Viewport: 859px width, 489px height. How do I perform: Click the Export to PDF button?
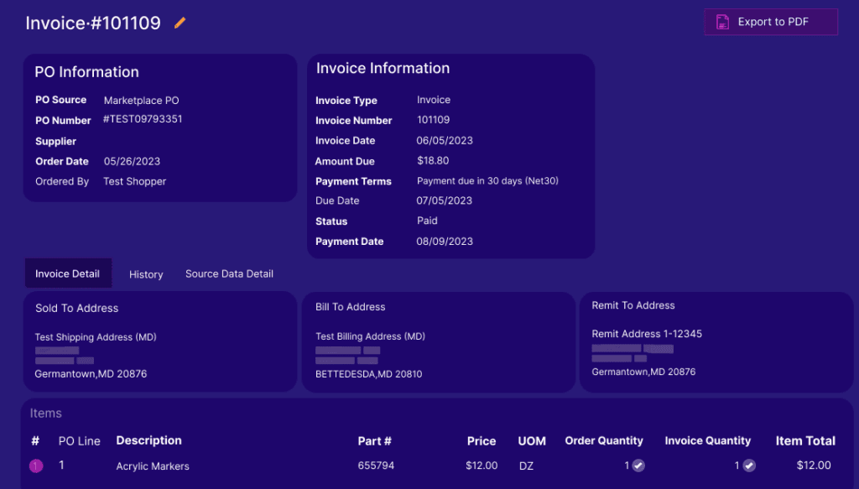[770, 22]
